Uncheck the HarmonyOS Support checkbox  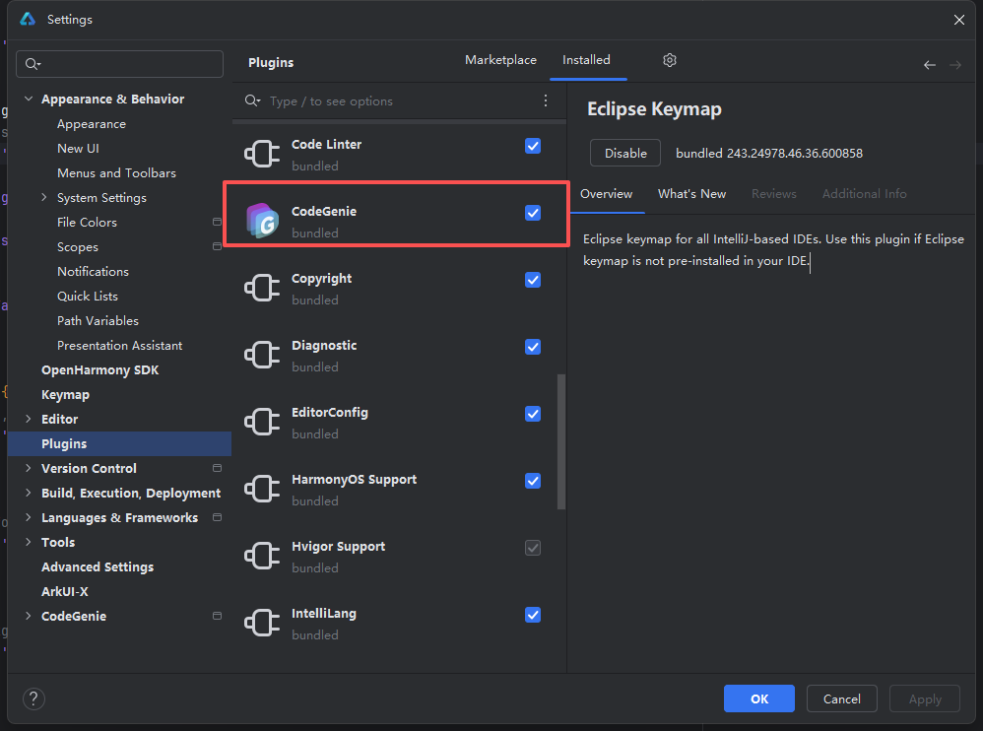(x=533, y=481)
